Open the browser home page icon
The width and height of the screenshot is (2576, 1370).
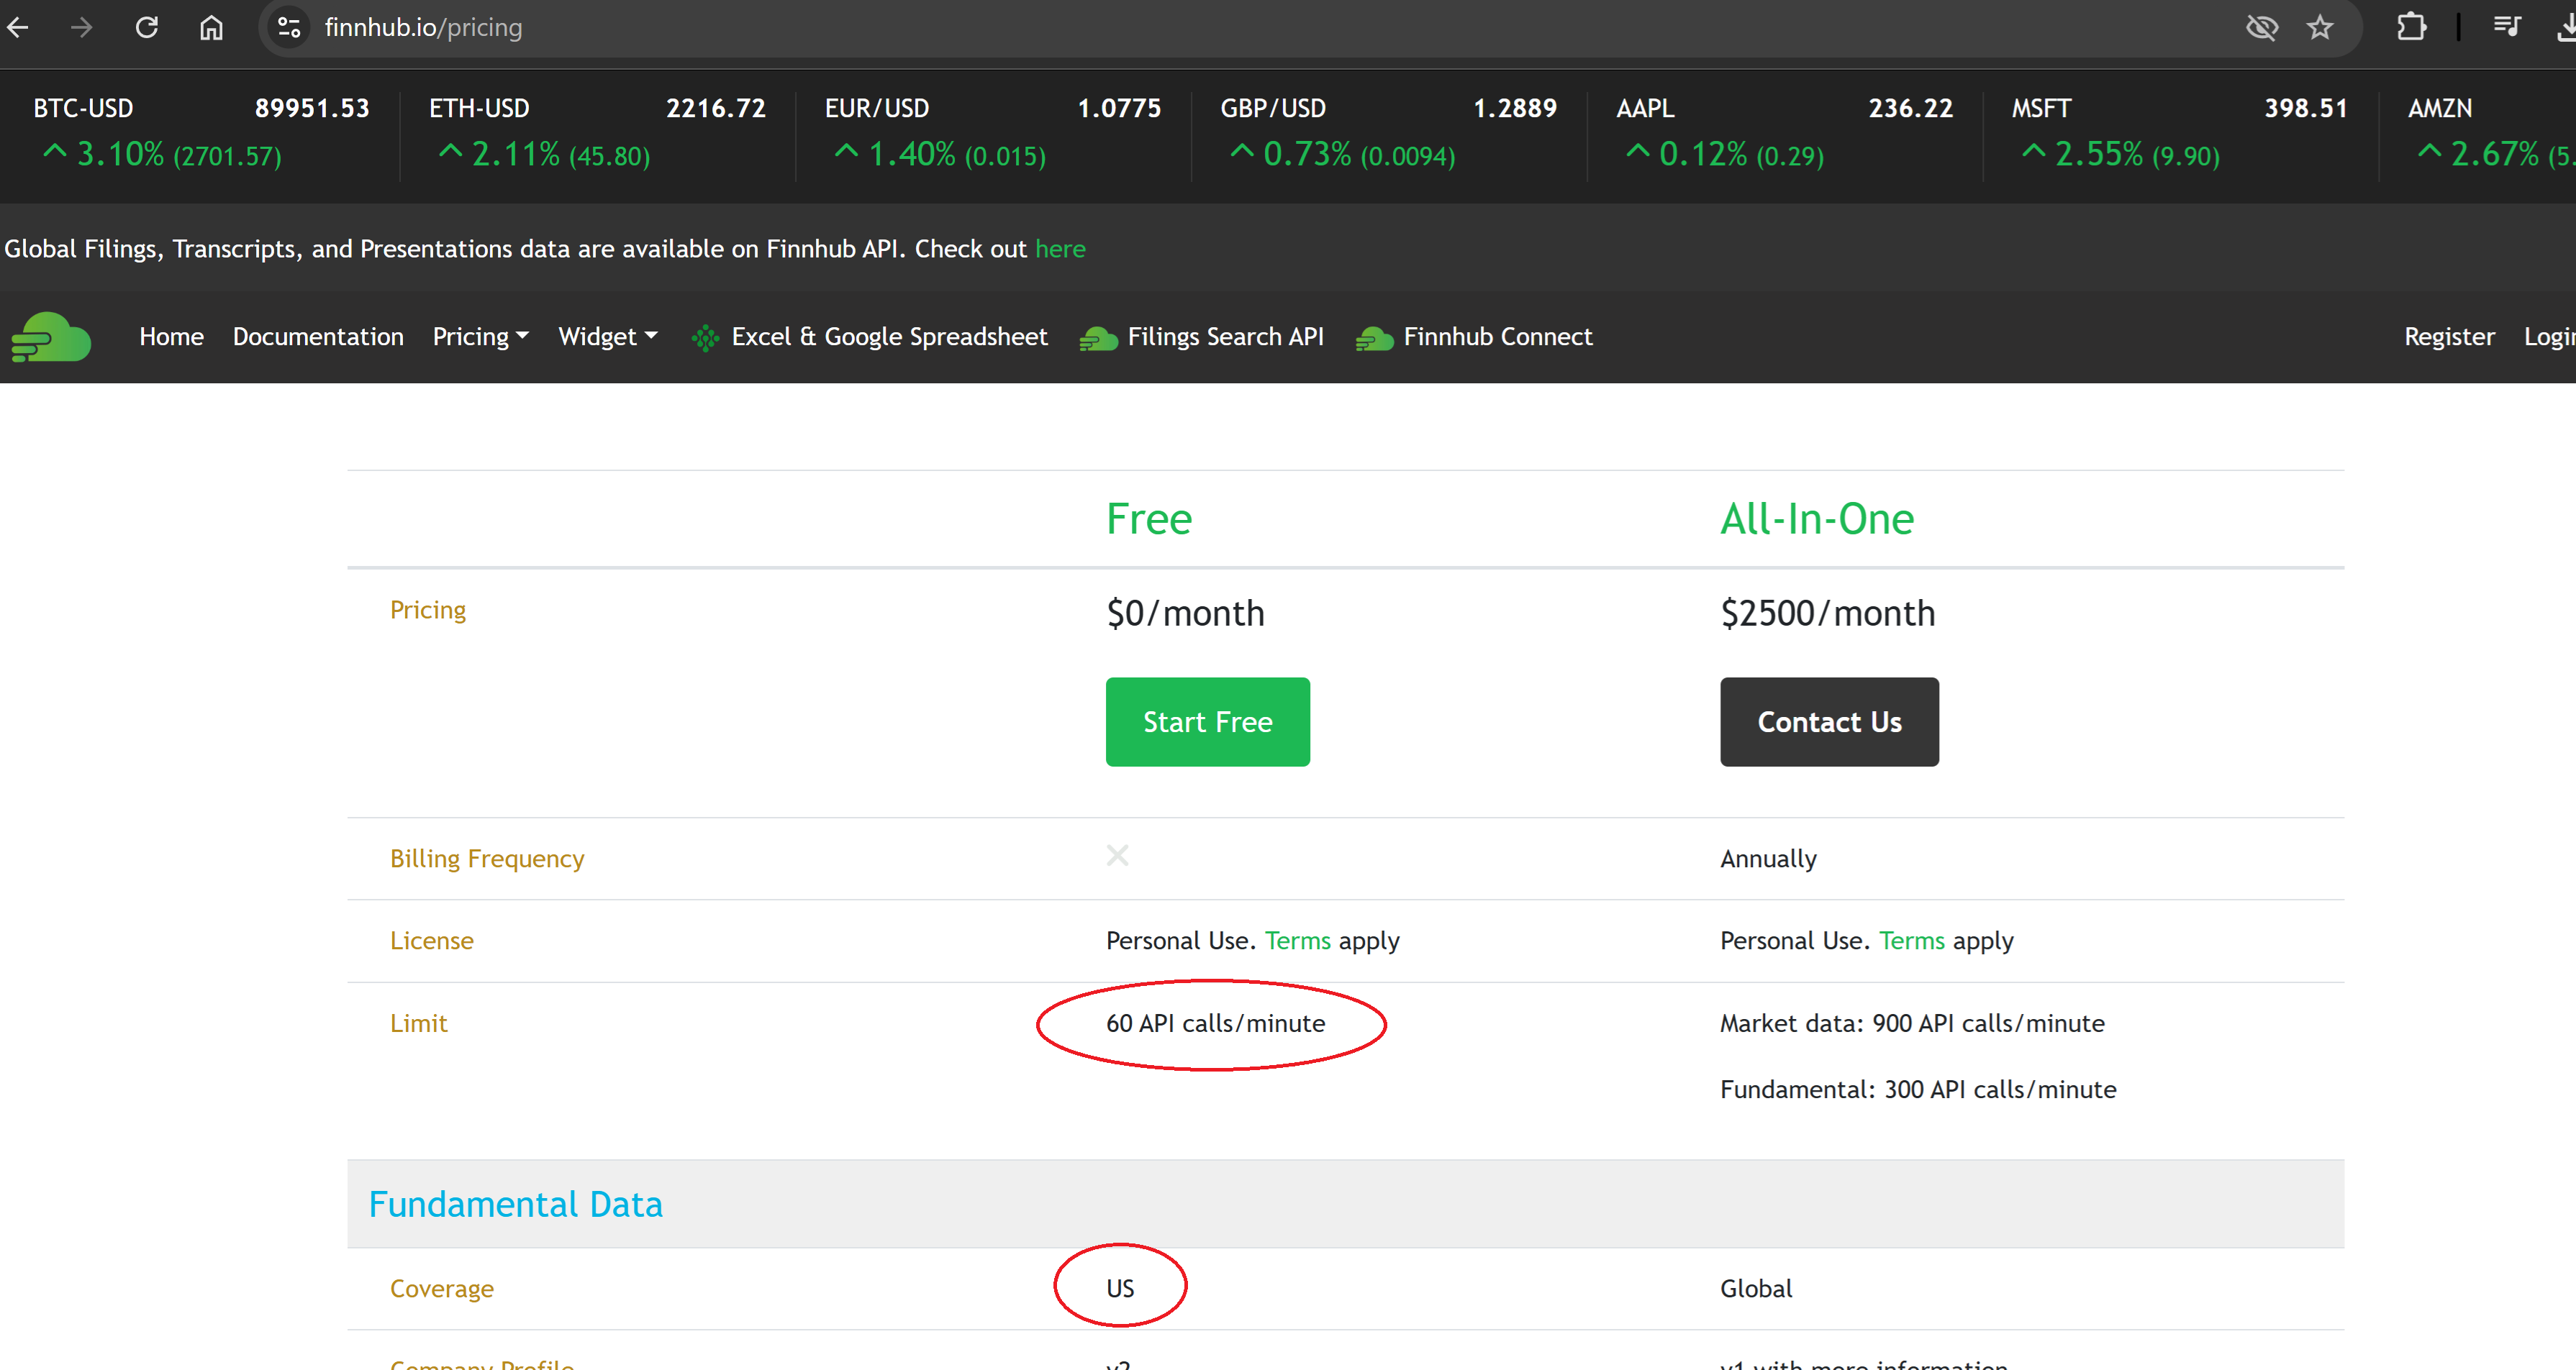click(x=211, y=28)
